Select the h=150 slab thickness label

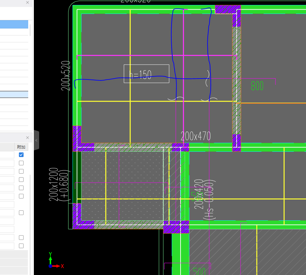[140, 75]
